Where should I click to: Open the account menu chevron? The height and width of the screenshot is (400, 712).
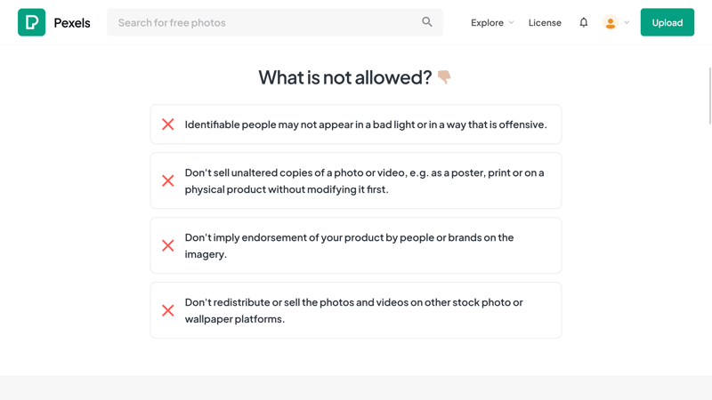click(x=627, y=22)
